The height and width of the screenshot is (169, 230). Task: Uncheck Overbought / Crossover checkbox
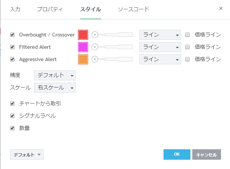click(12, 35)
